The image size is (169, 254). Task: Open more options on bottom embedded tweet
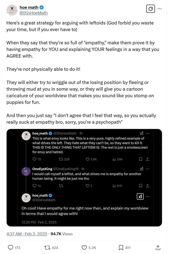148,196
